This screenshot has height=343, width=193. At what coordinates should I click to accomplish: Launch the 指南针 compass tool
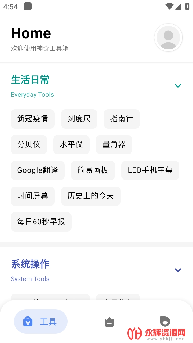[x=122, y=119]
